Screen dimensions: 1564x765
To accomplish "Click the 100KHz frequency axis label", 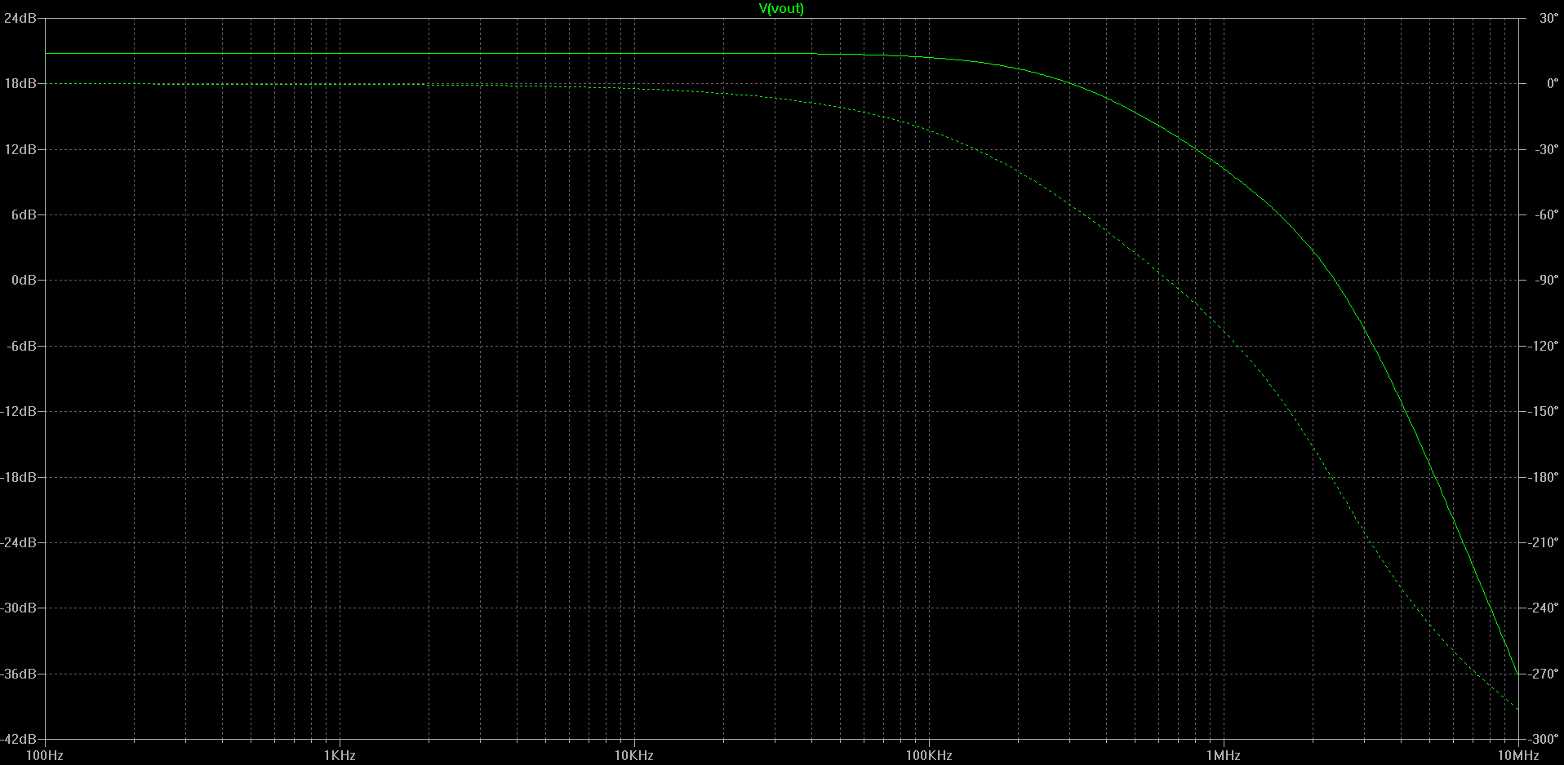I will tap(929, 755).
